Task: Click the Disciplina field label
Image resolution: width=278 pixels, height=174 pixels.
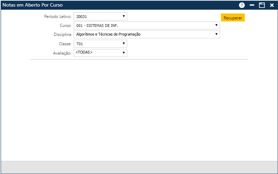Action: [x=62, y=35]
